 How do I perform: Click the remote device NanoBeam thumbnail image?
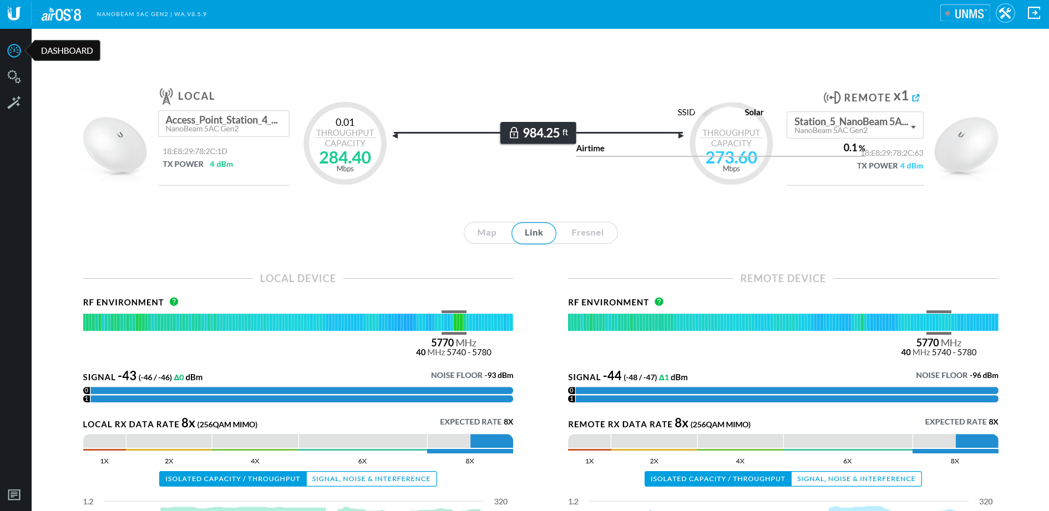(x=966, y=146)
